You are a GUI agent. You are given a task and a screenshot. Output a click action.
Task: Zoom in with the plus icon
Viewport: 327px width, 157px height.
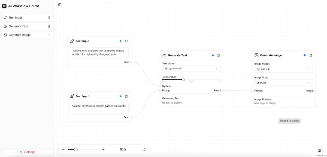103,149
